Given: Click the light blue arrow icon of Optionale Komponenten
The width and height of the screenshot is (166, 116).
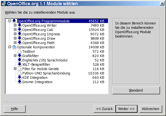Looking at the screenshot, I should (14, 47).
